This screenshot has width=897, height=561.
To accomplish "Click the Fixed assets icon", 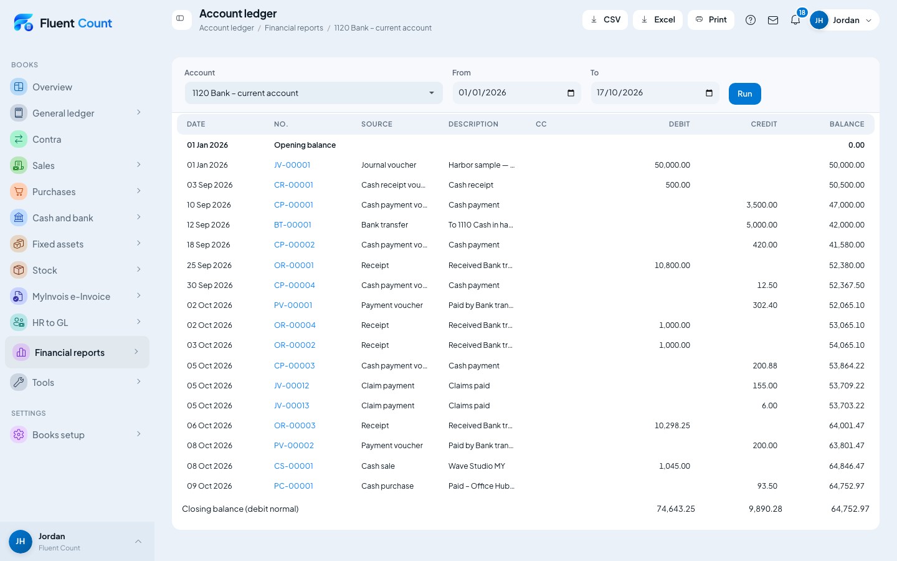I will (x=19, y=244).
